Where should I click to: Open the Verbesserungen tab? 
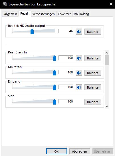pyautogui.click(x=43, y=14)
